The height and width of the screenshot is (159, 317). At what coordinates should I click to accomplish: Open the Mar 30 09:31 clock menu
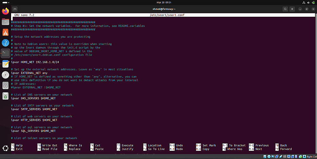(x=164, y=3)
